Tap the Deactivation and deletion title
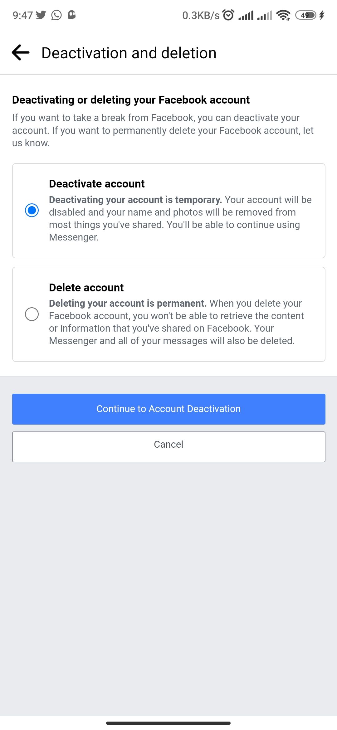The width and height of the screenshot is (337, 730). 129,52
